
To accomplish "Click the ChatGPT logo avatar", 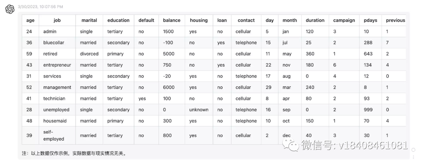I will pos(10,9).
